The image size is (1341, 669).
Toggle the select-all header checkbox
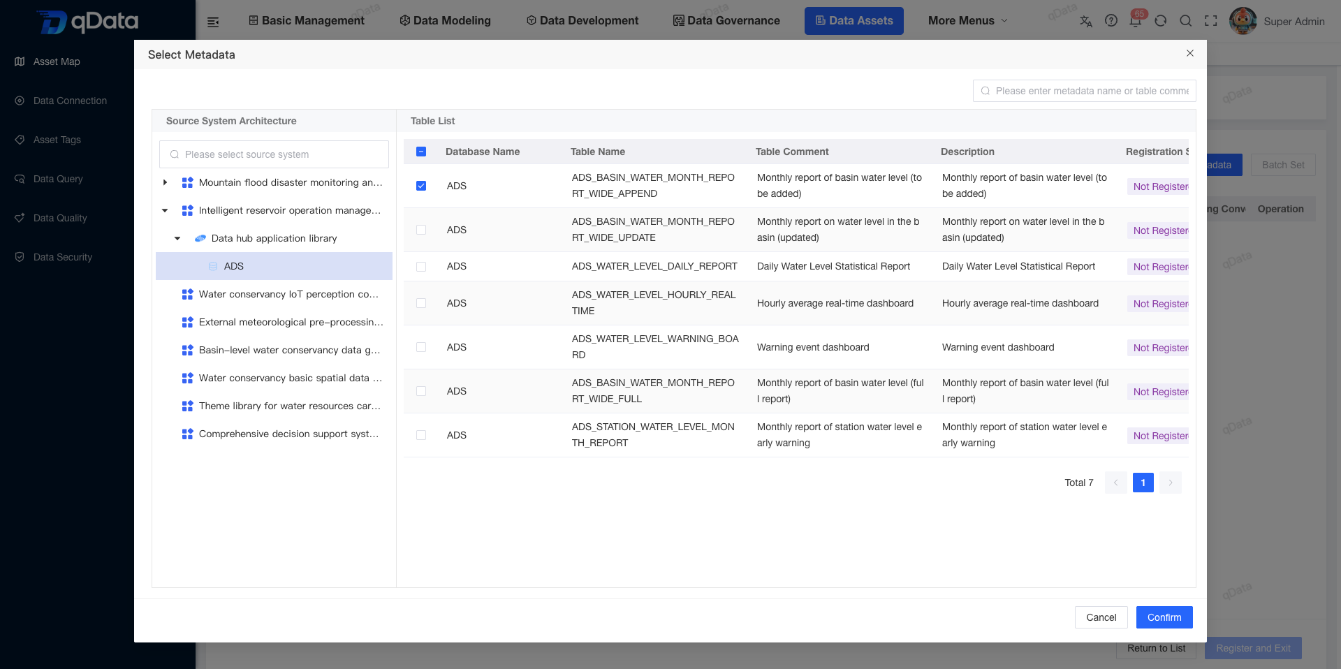point(421,152)
